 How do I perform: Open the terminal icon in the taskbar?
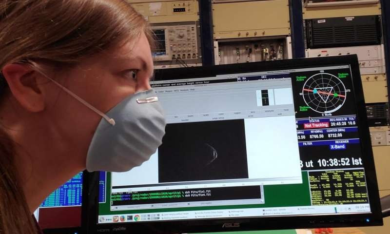point(130,218)
